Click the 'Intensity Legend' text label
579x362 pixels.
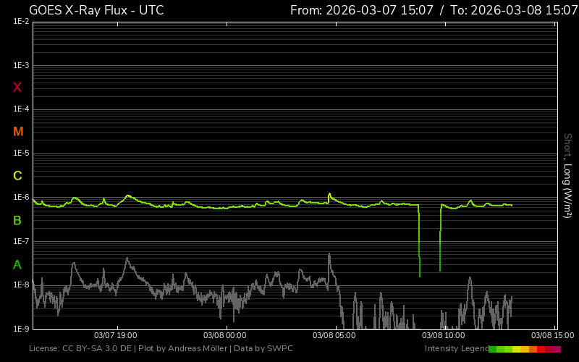pos(456,349)
